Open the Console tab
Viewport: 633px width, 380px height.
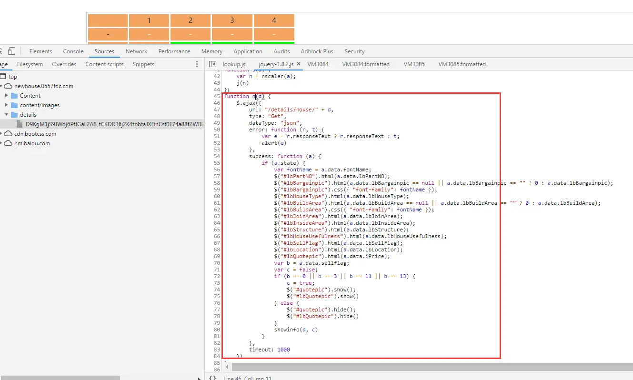(73, 51)
